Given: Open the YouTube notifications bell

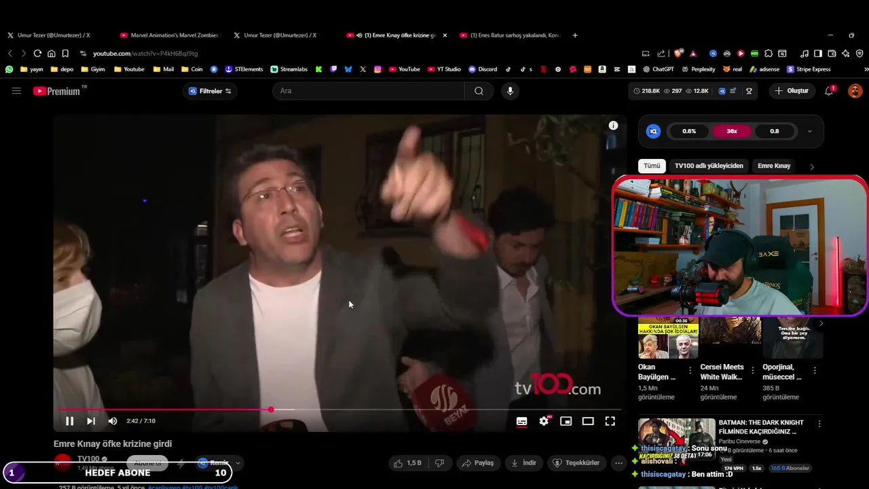Looking at the screenshot, I should click(x=829, y=91).
